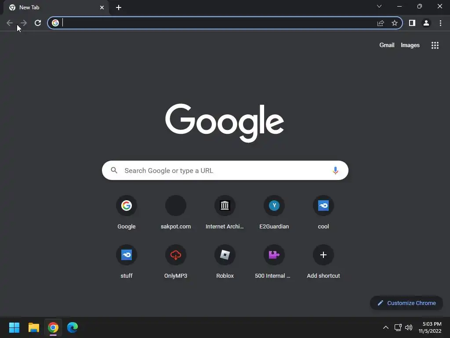Share this page using the share icon

(x=381, y=23)
